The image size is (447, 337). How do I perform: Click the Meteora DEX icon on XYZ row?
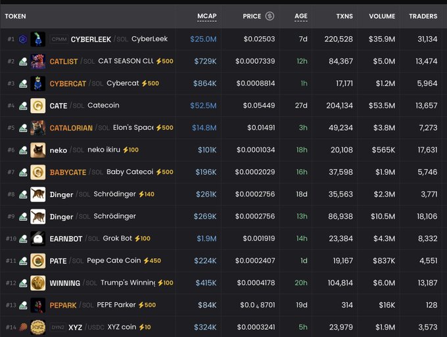pos(23,327)
